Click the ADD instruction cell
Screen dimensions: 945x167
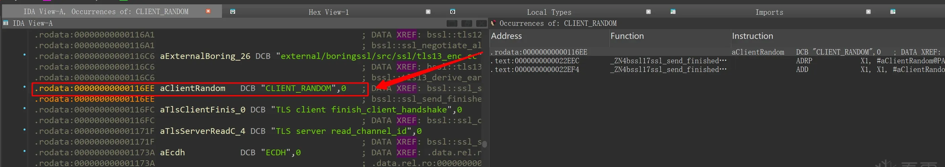(x=802, y=69)
